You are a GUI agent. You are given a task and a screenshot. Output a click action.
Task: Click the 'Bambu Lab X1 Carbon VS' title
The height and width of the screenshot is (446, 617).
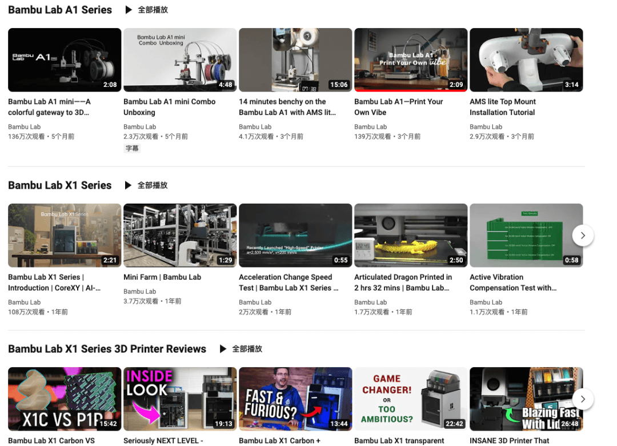tap(51, 440)
